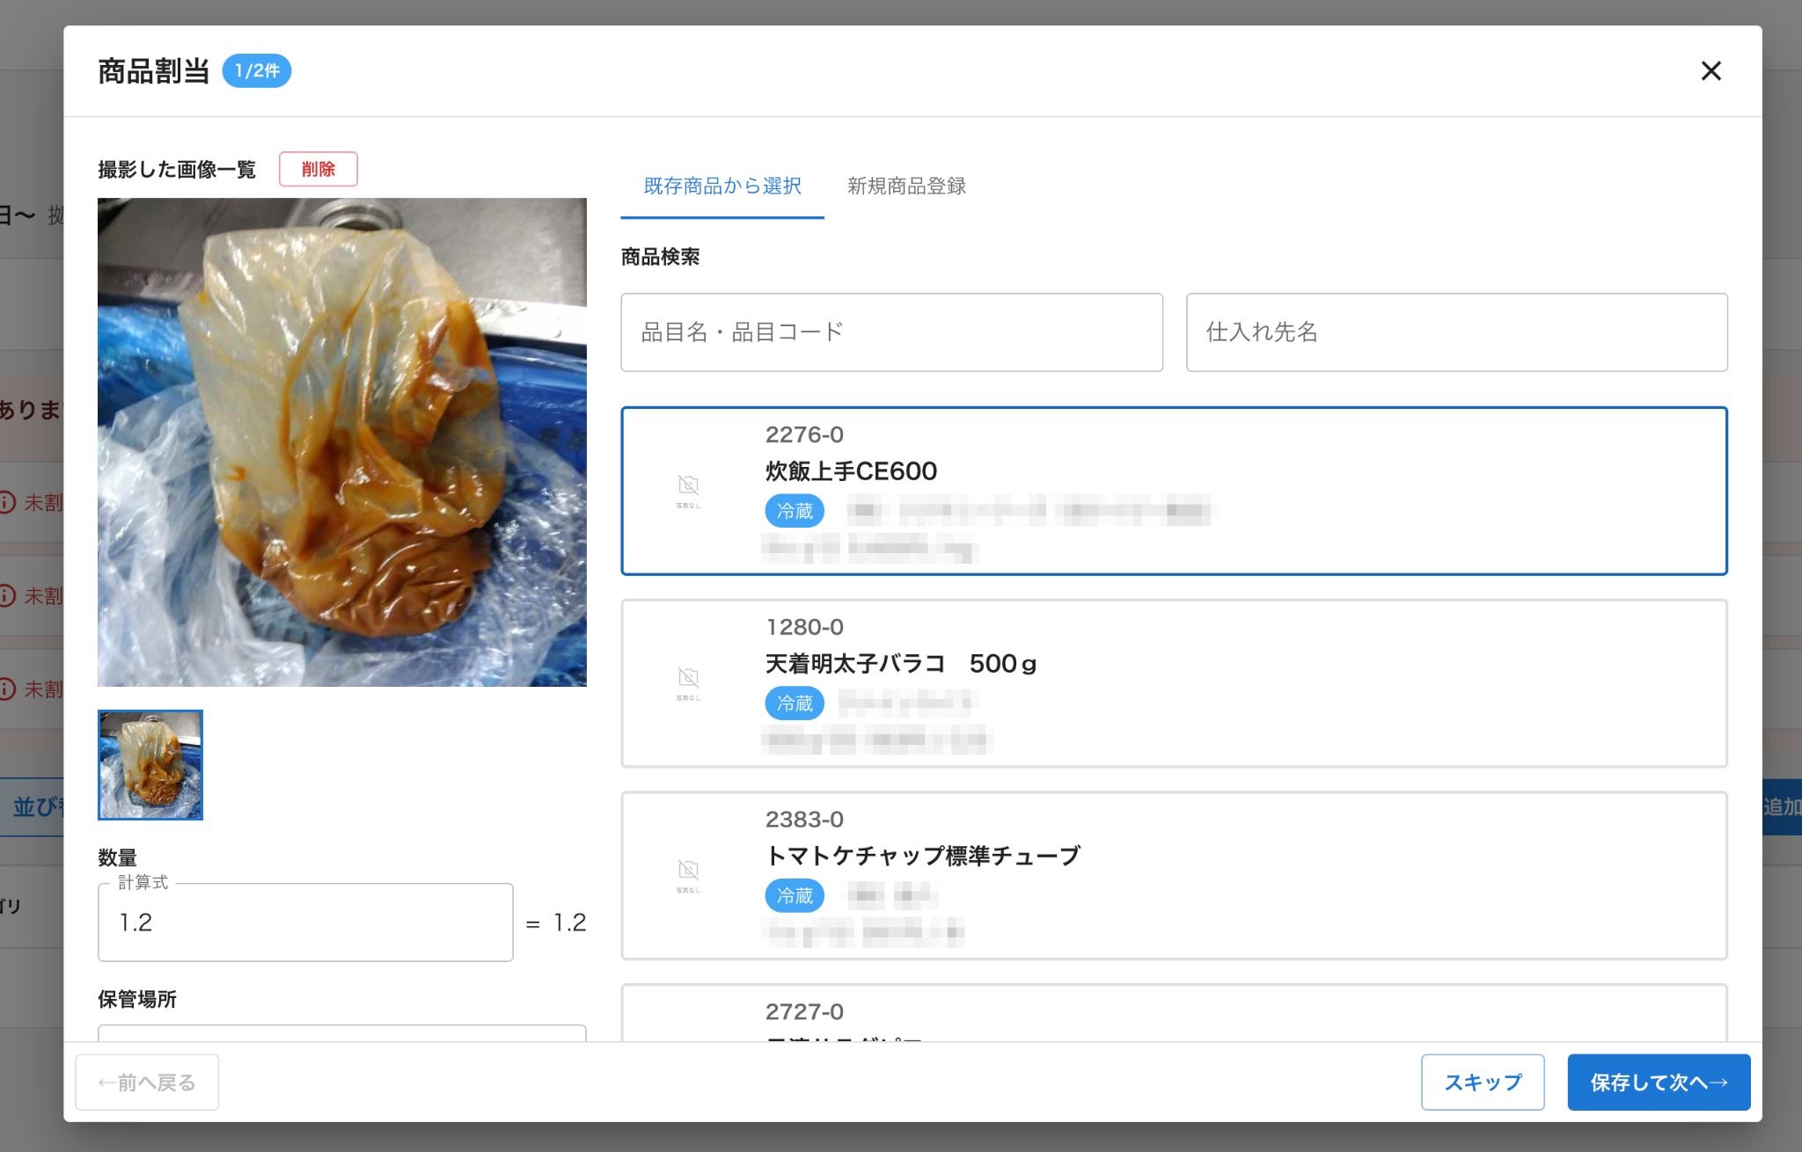Image resolution: width=1802 pixels, height=1152 pixels.
Task: Click the スキップ button
Action: (1483, 1083)
